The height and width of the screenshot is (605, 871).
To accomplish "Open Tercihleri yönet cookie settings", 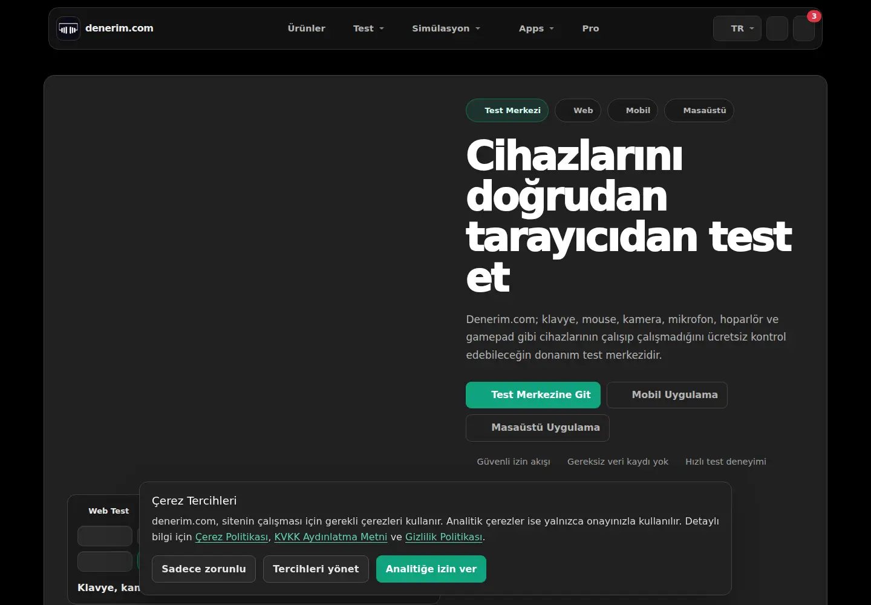I will [x=316, y=569].
